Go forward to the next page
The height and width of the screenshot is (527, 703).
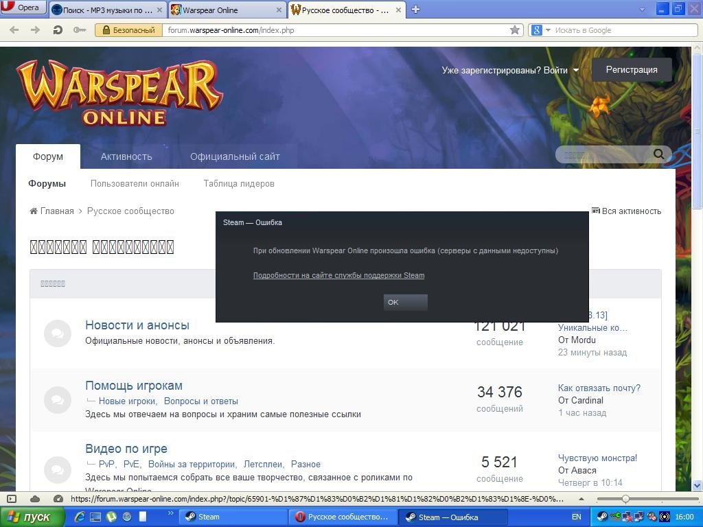click(35, 30)
